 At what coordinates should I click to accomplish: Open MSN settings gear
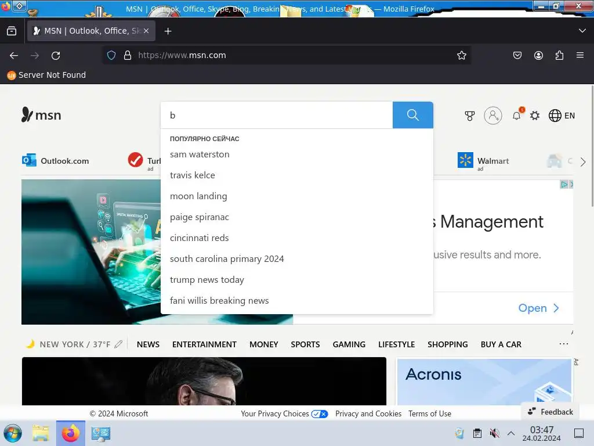[534, 116]
